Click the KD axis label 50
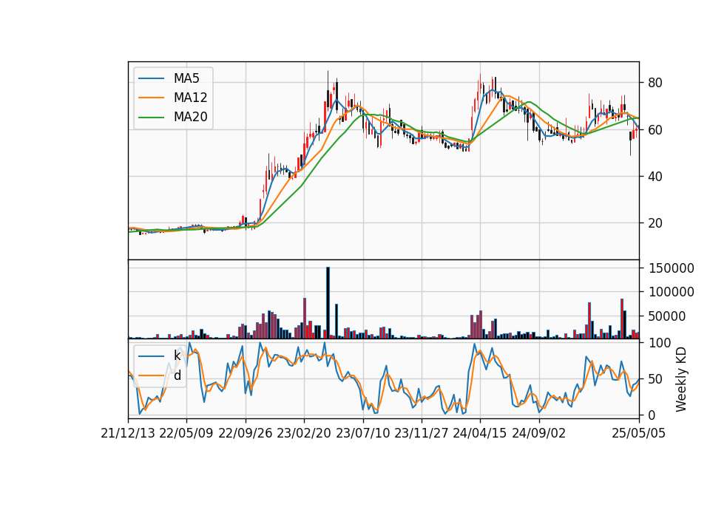Image resolution: width=710 pixels, height=510 pixels. point(655,379)
